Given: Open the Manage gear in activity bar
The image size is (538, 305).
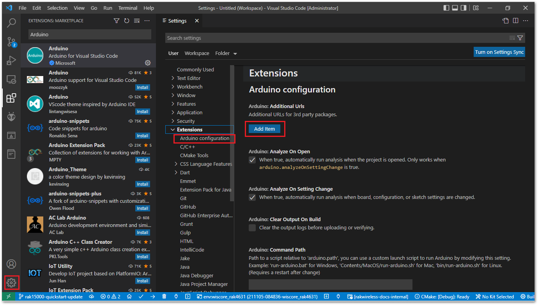Looking at the screenshot, I should click(x=11, y=282).
